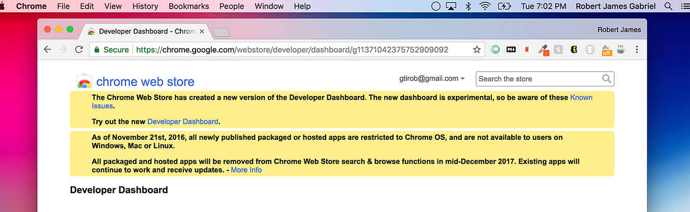Open the Bookmarks menu
690x212 pixels.
tap(189, 6)
